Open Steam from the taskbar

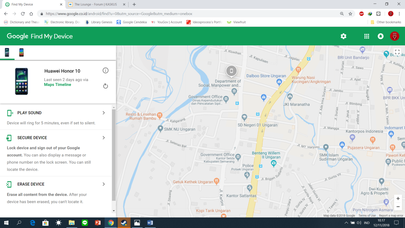coord(124,223)
